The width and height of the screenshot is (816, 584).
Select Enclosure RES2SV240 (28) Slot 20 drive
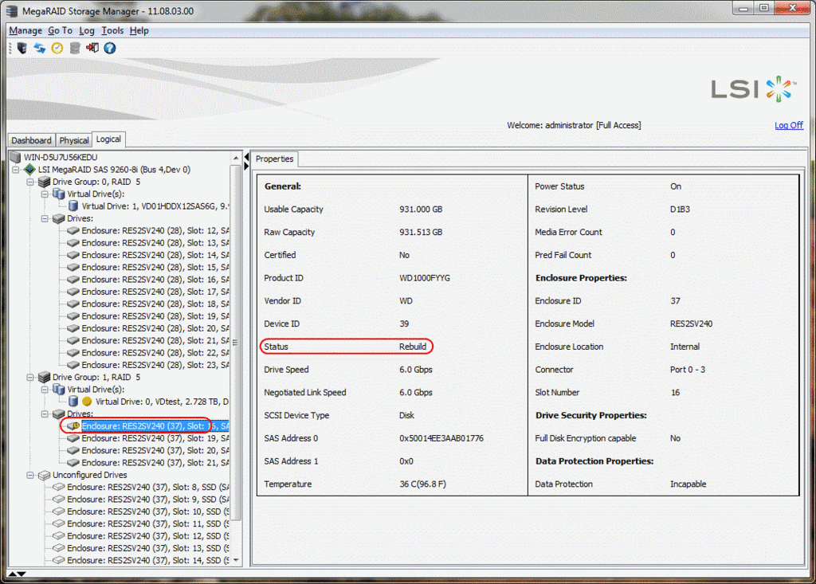point(155,328)
